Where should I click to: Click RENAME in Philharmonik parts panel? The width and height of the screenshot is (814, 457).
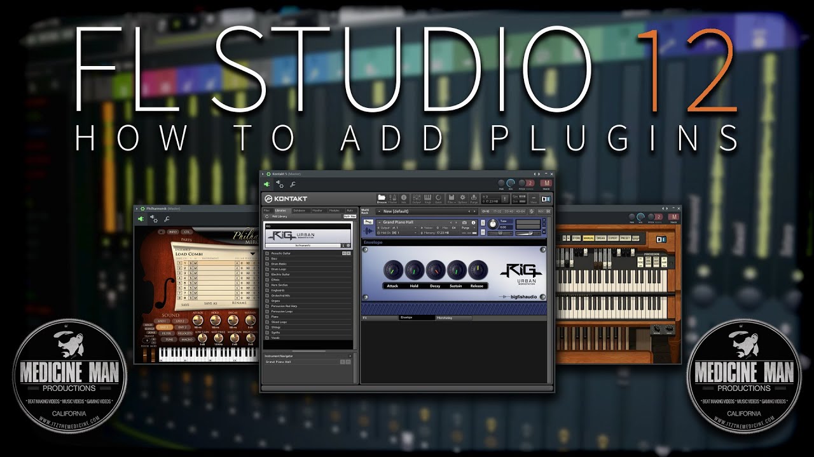click(239, 303)
